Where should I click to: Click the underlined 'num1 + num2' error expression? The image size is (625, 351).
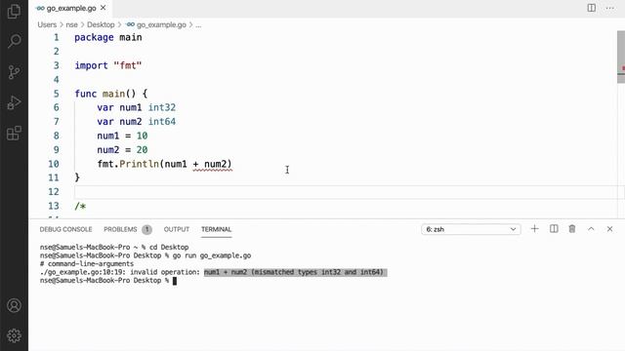point(195,164)
